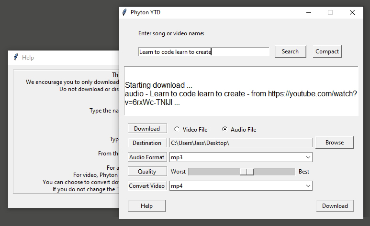Click the Audio Format label button
370x226 pixels.
(147, 157)
